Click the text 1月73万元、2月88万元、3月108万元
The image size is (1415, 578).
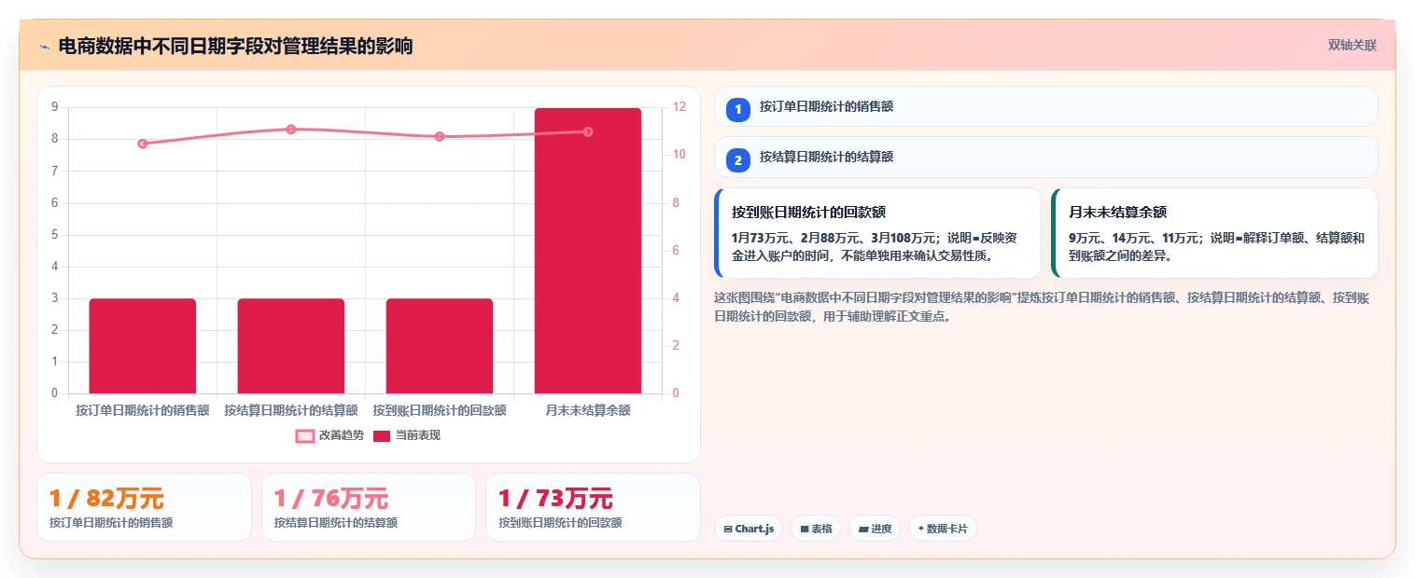[835, 238]
